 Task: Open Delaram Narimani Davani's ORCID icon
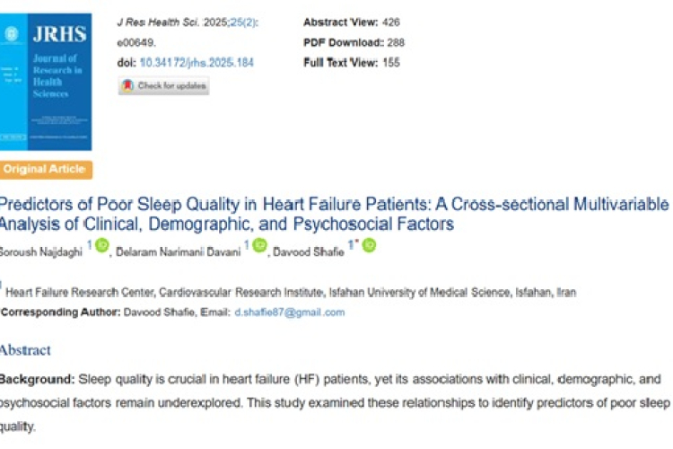(259, 245)
